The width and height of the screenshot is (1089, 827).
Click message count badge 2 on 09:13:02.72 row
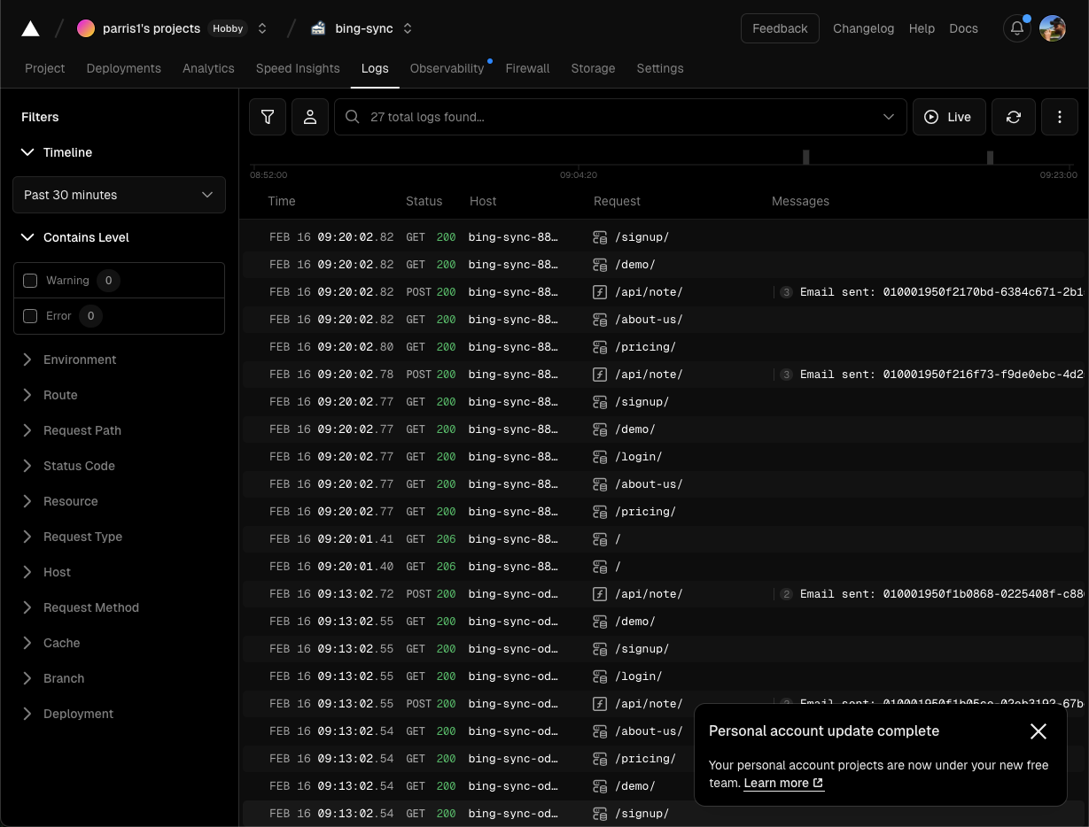tap(786, 594)
